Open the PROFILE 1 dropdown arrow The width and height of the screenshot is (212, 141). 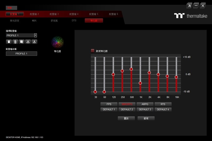pyautogui.click(x=35, y=35)
